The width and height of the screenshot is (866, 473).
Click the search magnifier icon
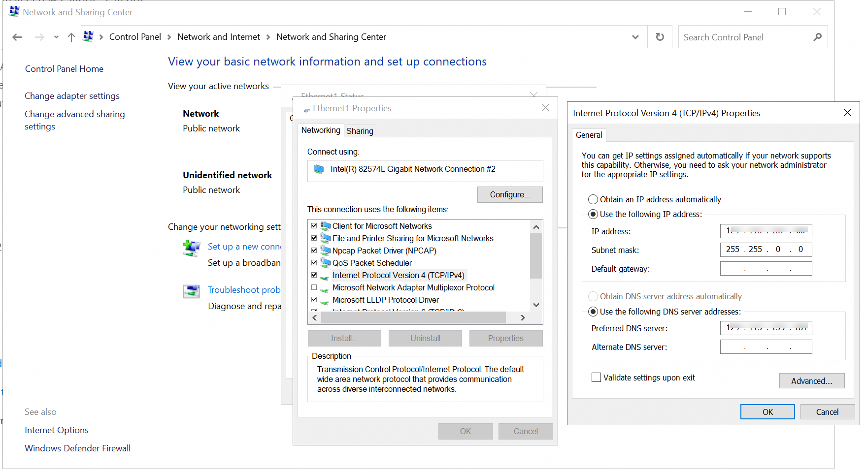pyautogui.click(x=818, y=37)
